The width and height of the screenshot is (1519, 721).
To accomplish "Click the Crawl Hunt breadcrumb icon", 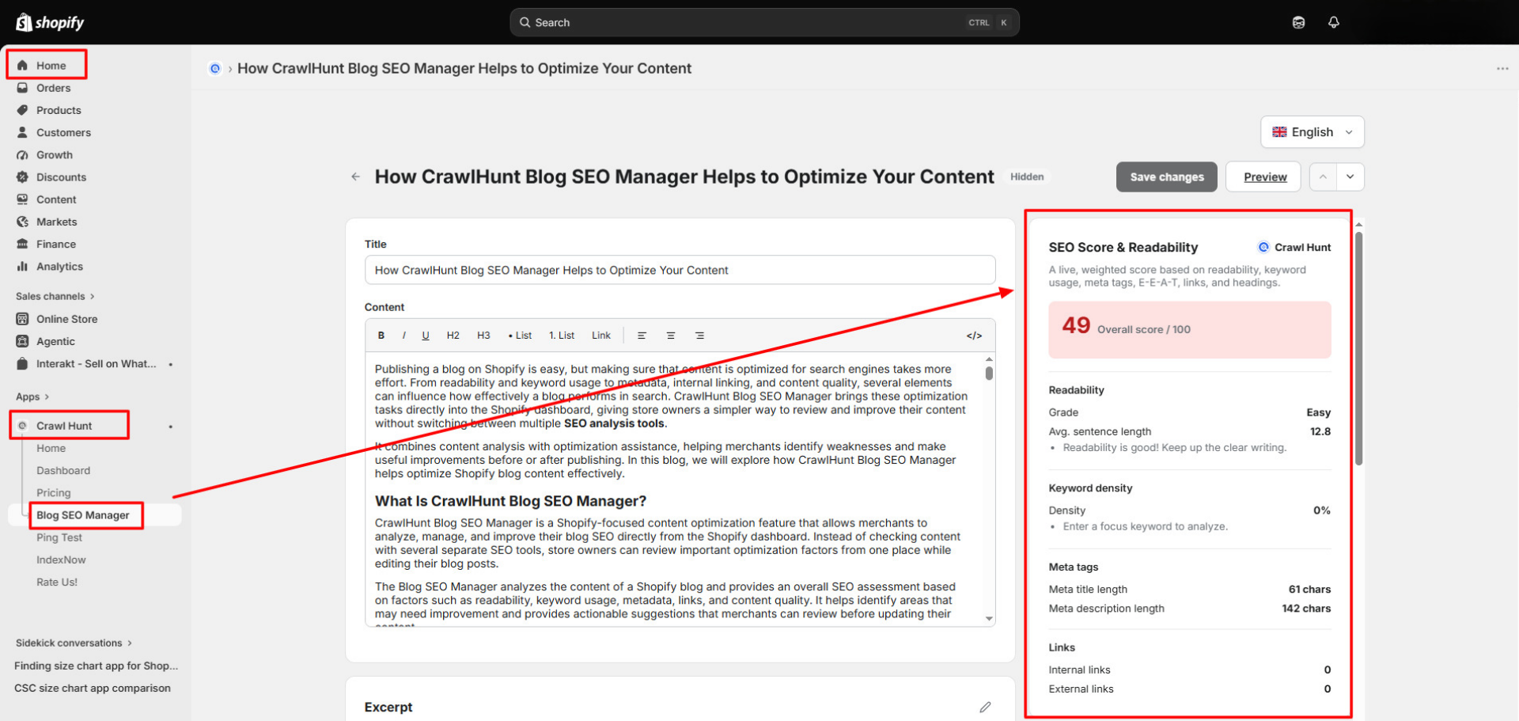I will (214, 69).
